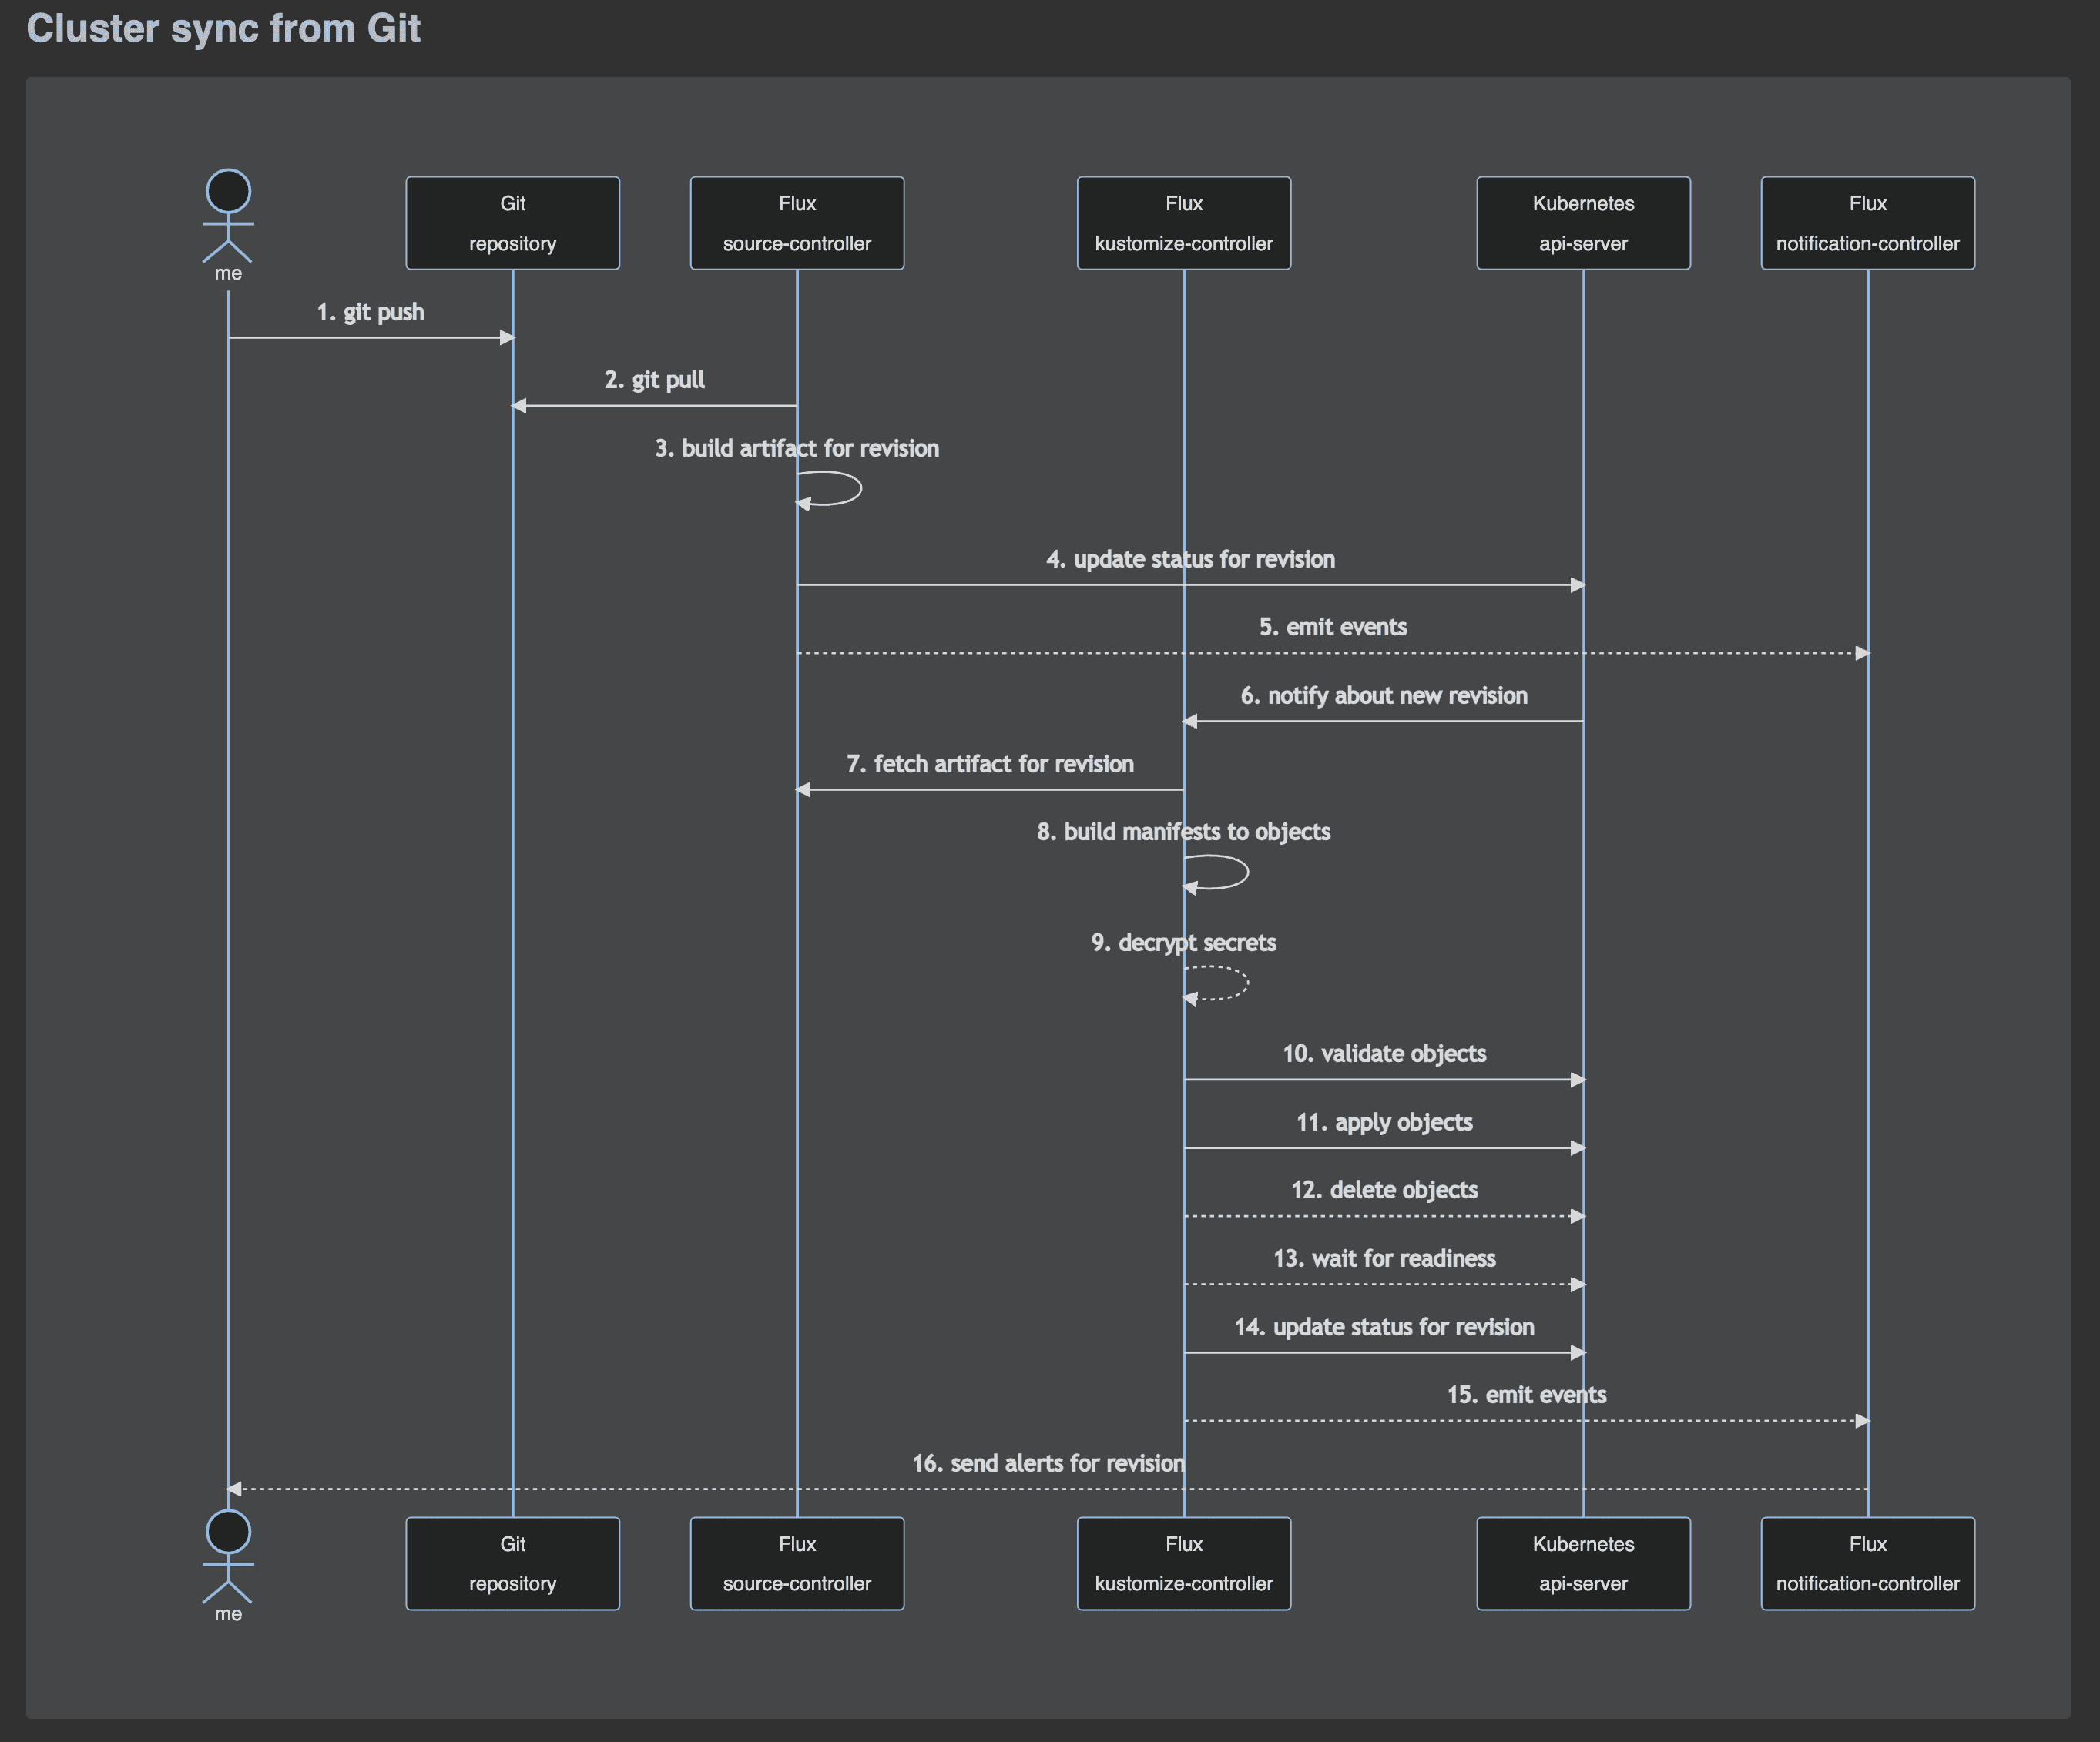Image resolution: width=2100 pixels, height=1742 pixels.
Task: Click '4. update status for revision' label
Action: point(1190,558)
